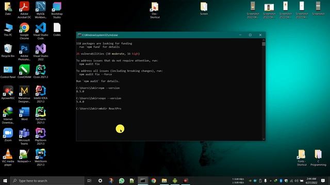Open CorelDRAW desktop shortcut
This screenshot has width=330, height=185.
pyautogui.click(x=24, y=72)
